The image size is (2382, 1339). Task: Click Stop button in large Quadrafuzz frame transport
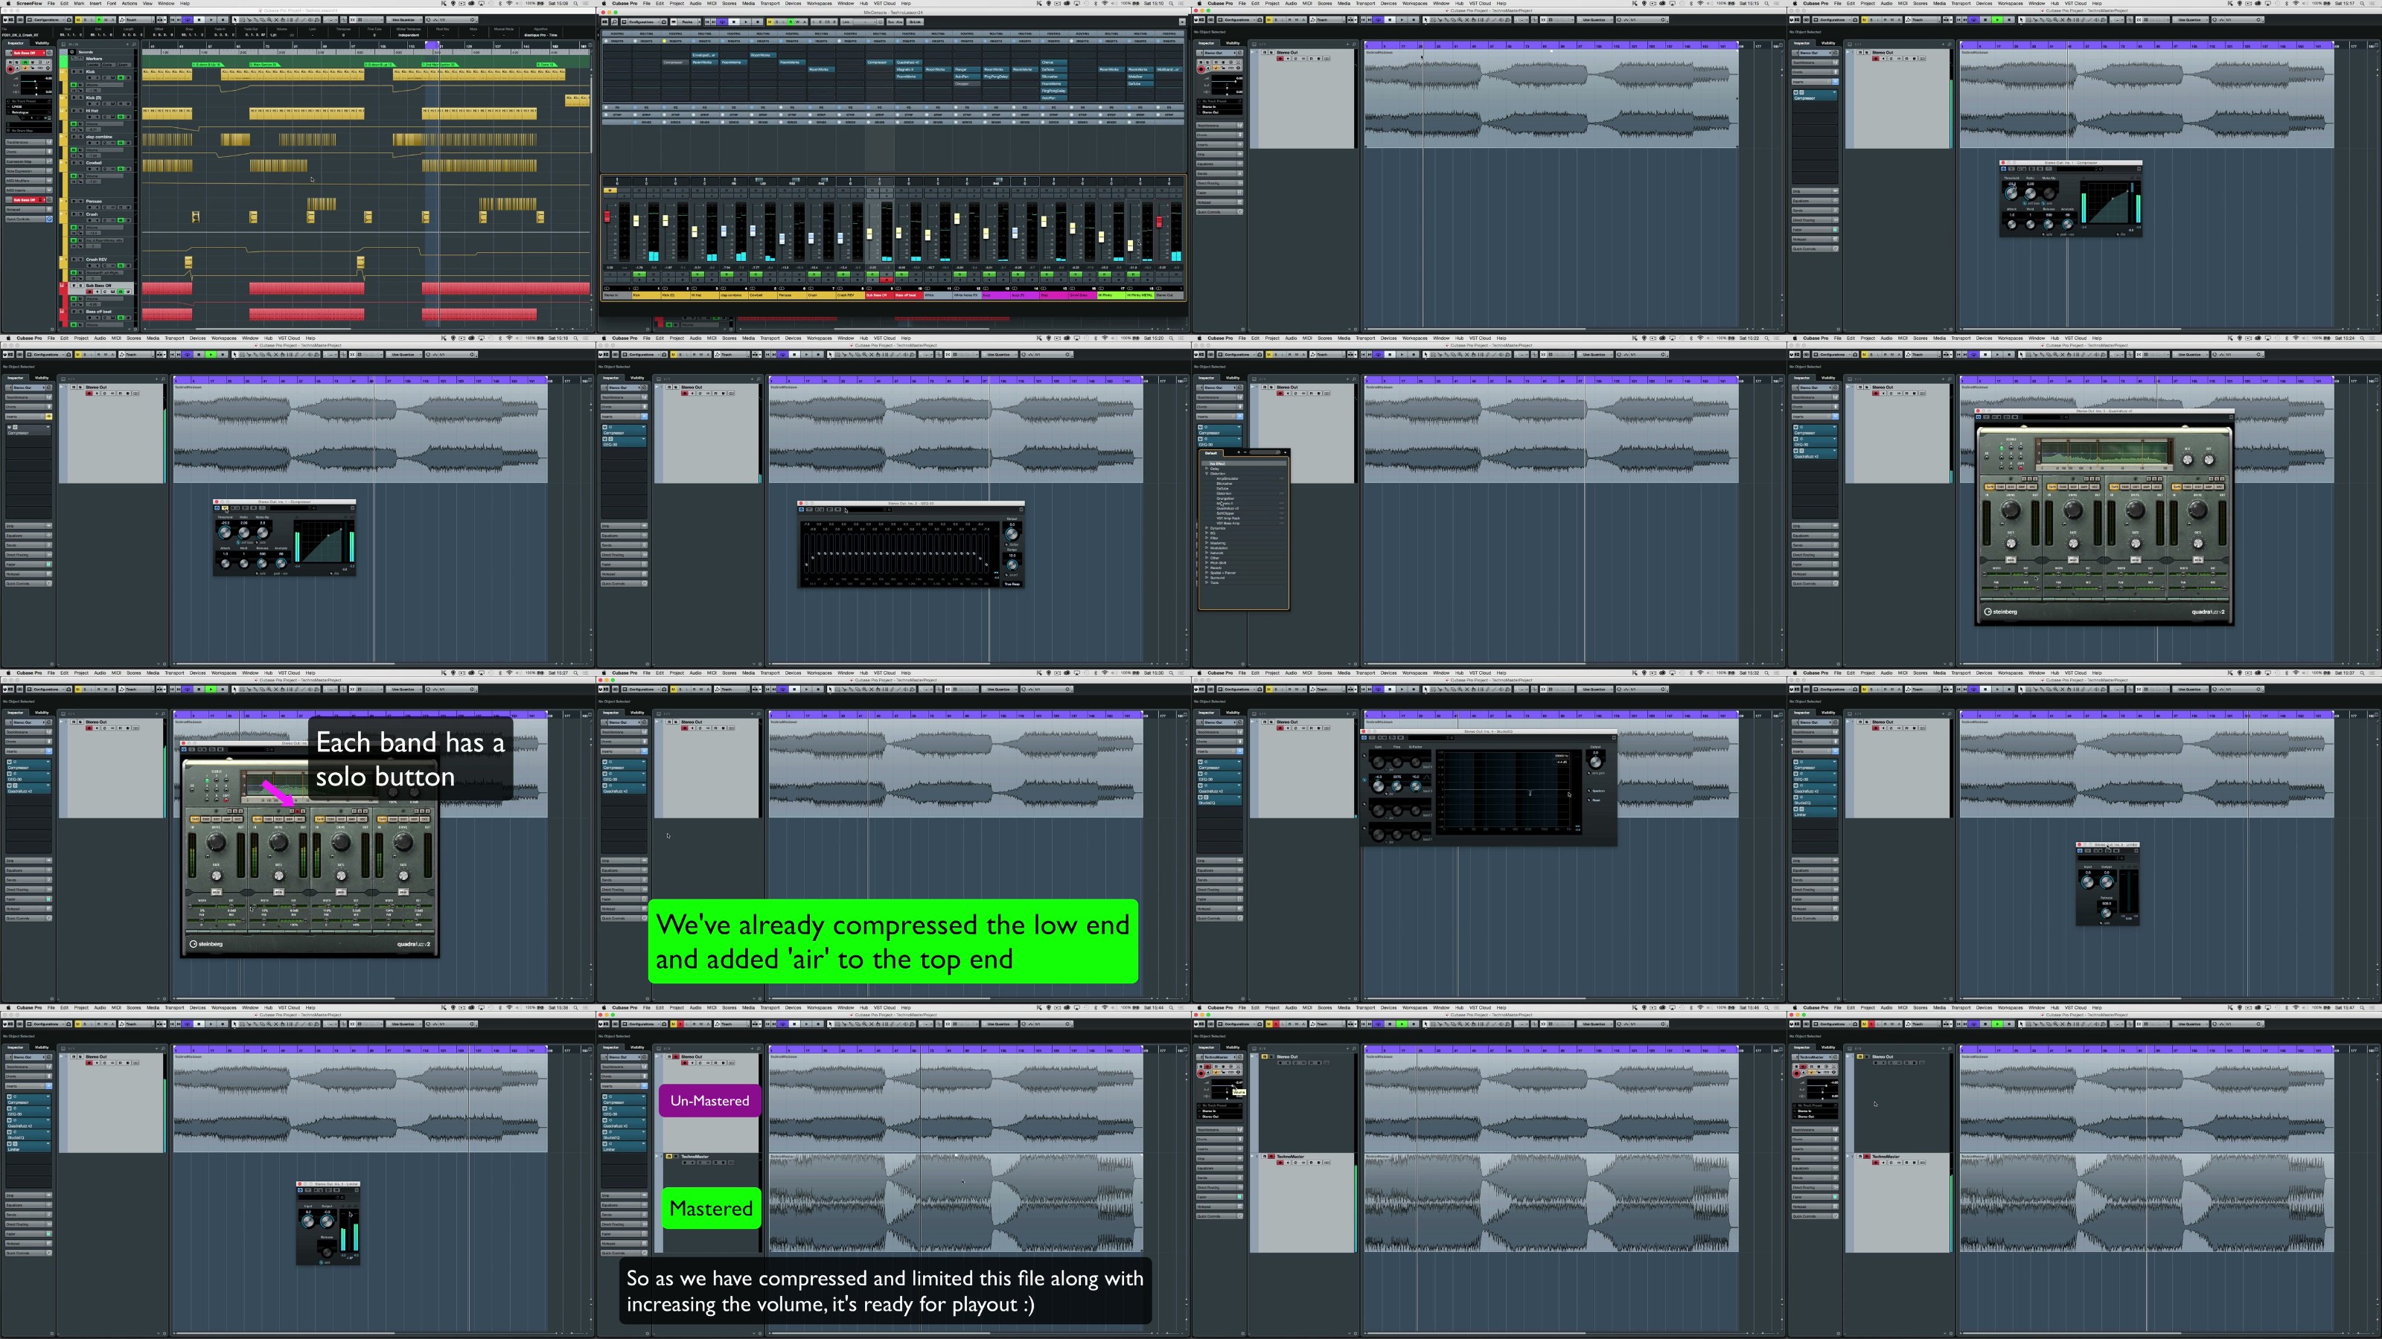coord(1985,355)
